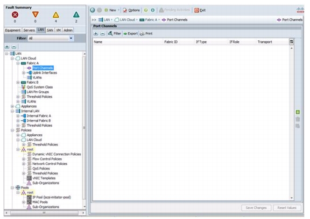
Task: Select VLANs under Fabric A
Action: (37, 78)
